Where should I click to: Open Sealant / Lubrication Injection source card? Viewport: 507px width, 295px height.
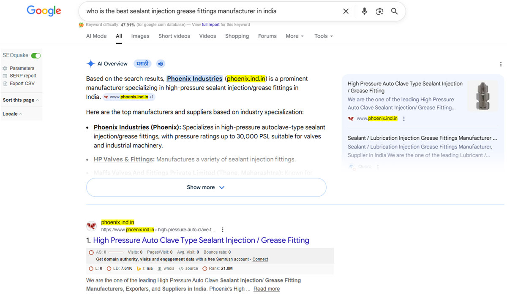coord(422,138)
